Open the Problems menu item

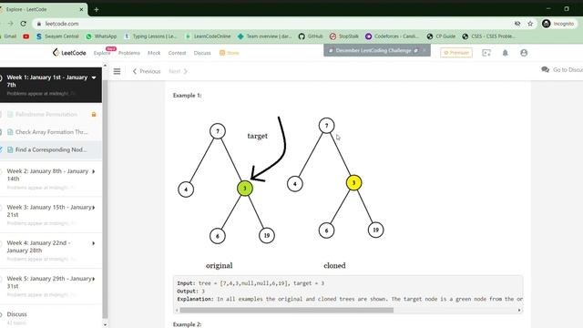point(129,53)
